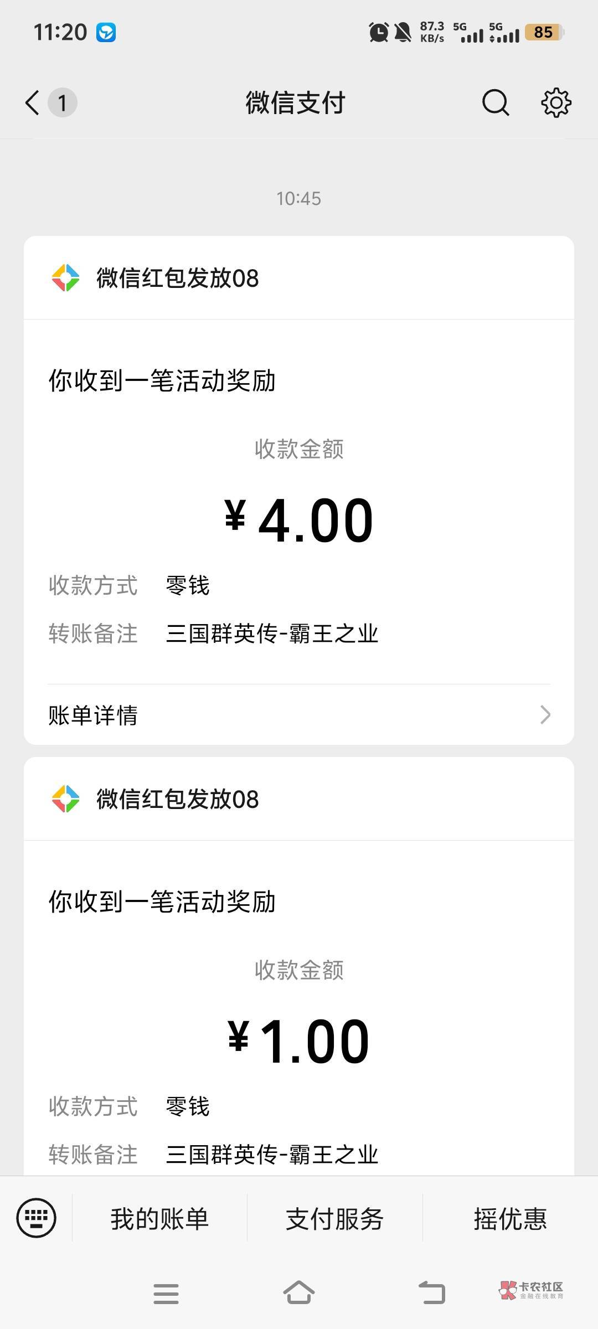598x1329 pixels.
Task: Open 摇优惠 menu
Action: click(510, 1218)
